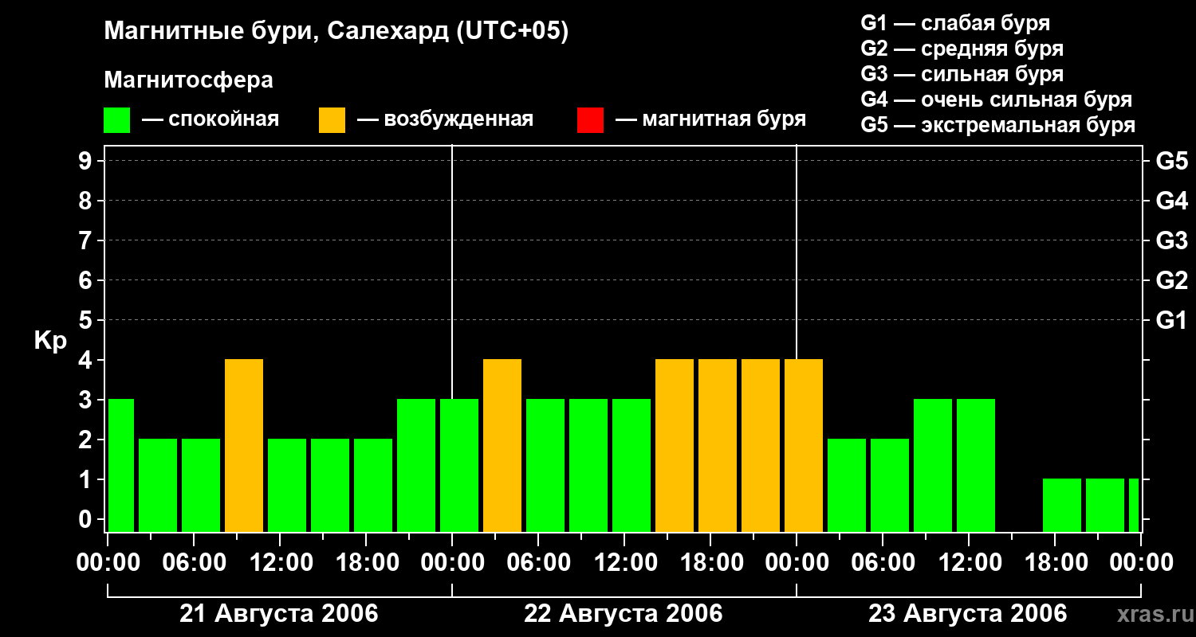Click the '22 Августа 2006' date label
Viewport: 1196px width, 637px height.
(624, 614)
